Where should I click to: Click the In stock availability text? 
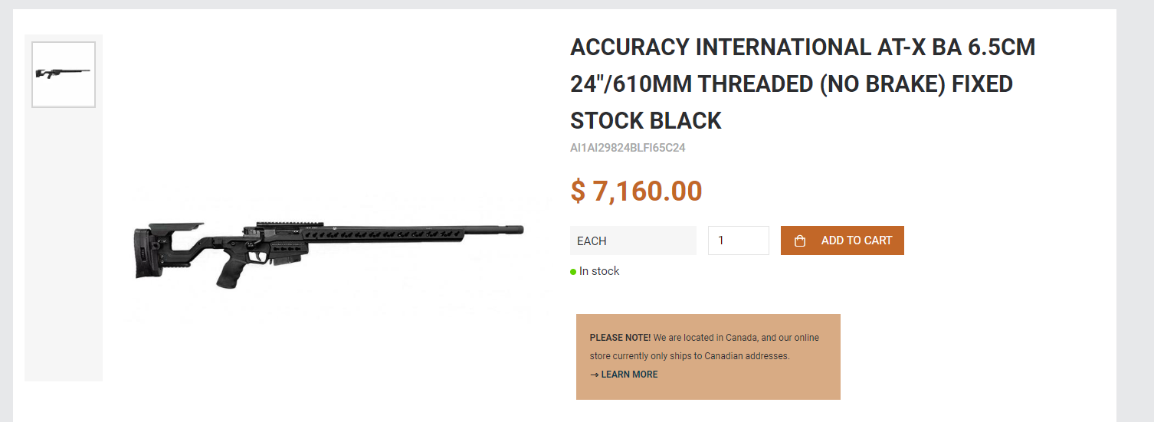click(x=599, y=271)
